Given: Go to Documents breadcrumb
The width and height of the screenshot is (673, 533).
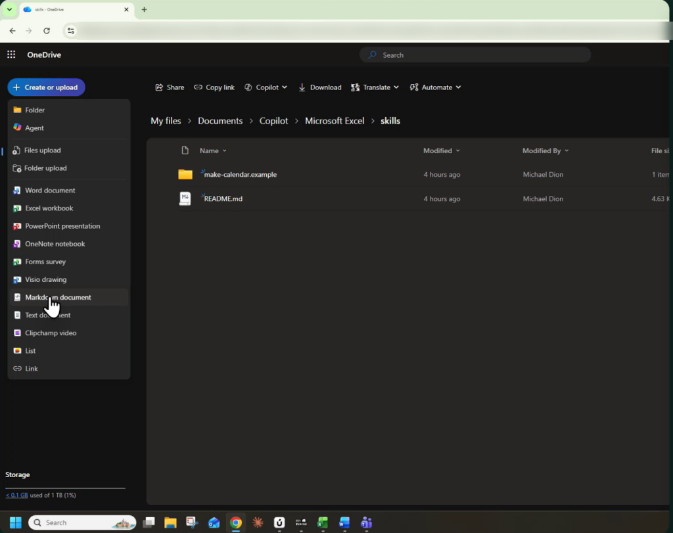Looking at the screenshot, I should [x=220, y=121].
